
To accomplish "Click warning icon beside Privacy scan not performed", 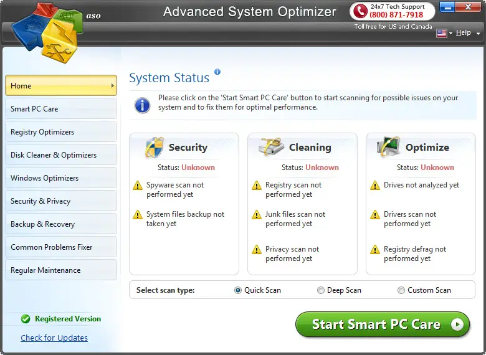I will (257, 250).
